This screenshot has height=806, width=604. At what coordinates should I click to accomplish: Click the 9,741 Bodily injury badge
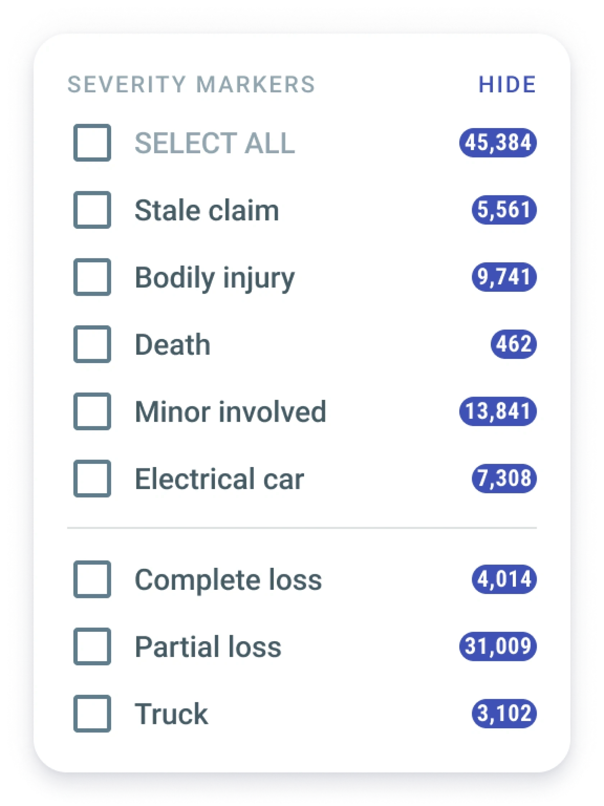504,277
